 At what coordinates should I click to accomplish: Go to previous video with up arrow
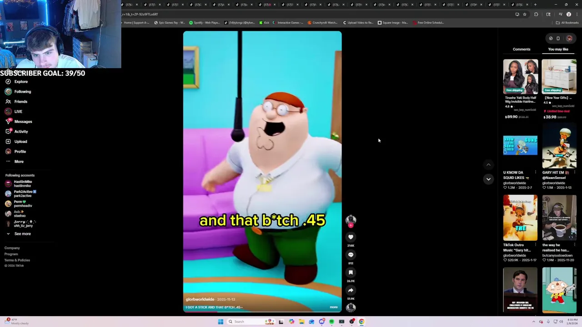[x=488, y=165]
